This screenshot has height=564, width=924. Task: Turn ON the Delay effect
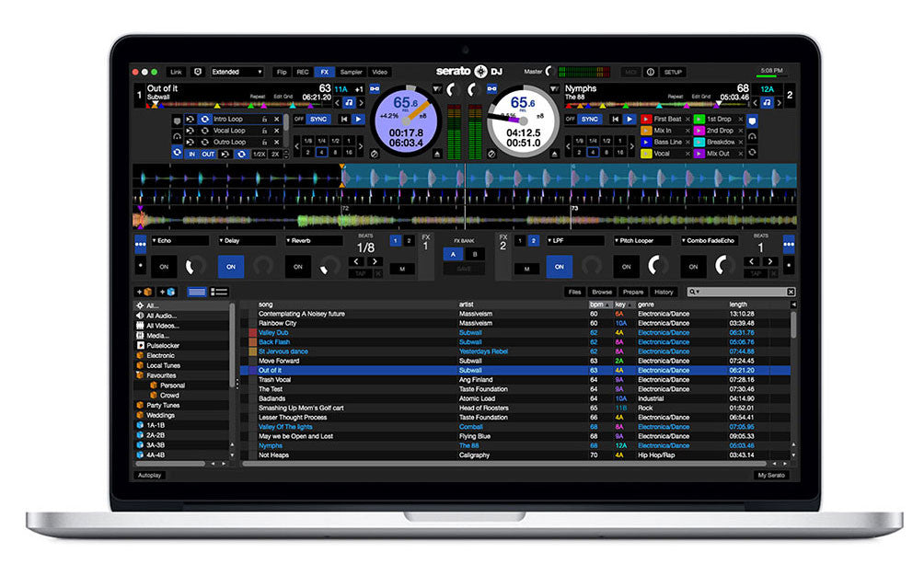(x=230, y=266)
